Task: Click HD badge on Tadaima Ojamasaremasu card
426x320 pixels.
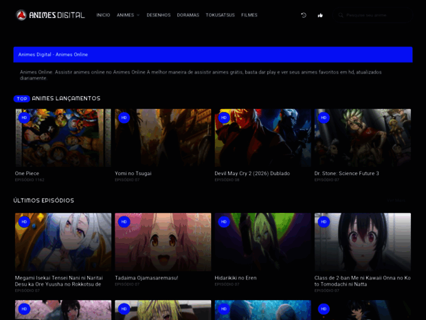Action: [124, 222]
